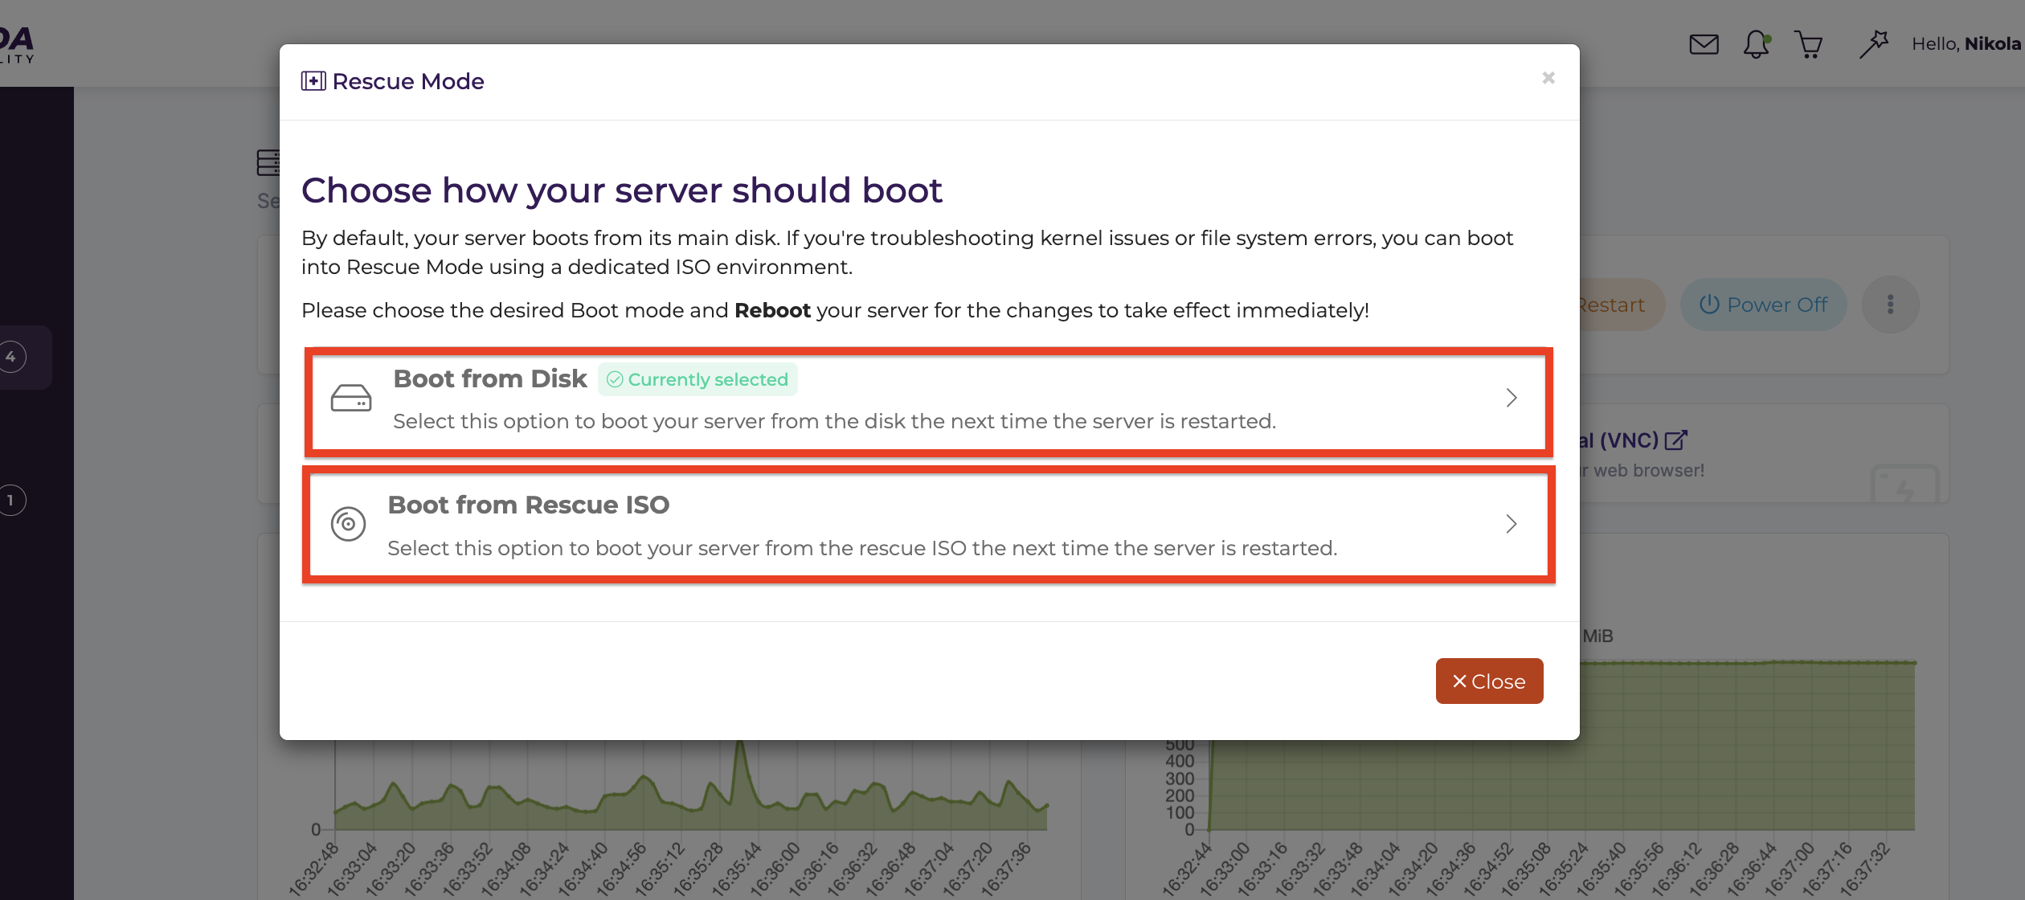This screenshot has width=2025, height=900.
Task: Expand the Boot from Disk chevron
Action: [1512, 398]
